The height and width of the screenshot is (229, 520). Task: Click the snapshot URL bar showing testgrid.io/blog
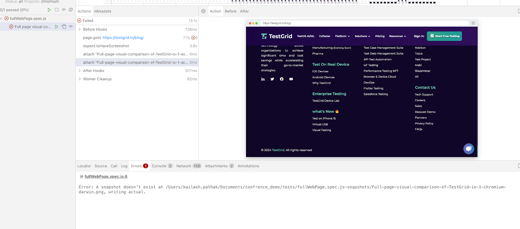[x=365, y=23]
